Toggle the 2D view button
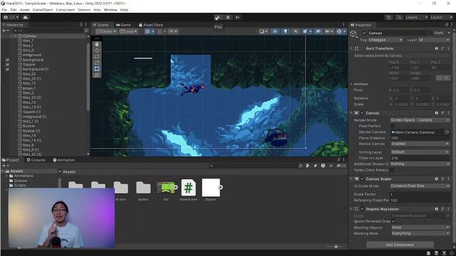This screenshot has width=456, height=256. pos(275,31)
